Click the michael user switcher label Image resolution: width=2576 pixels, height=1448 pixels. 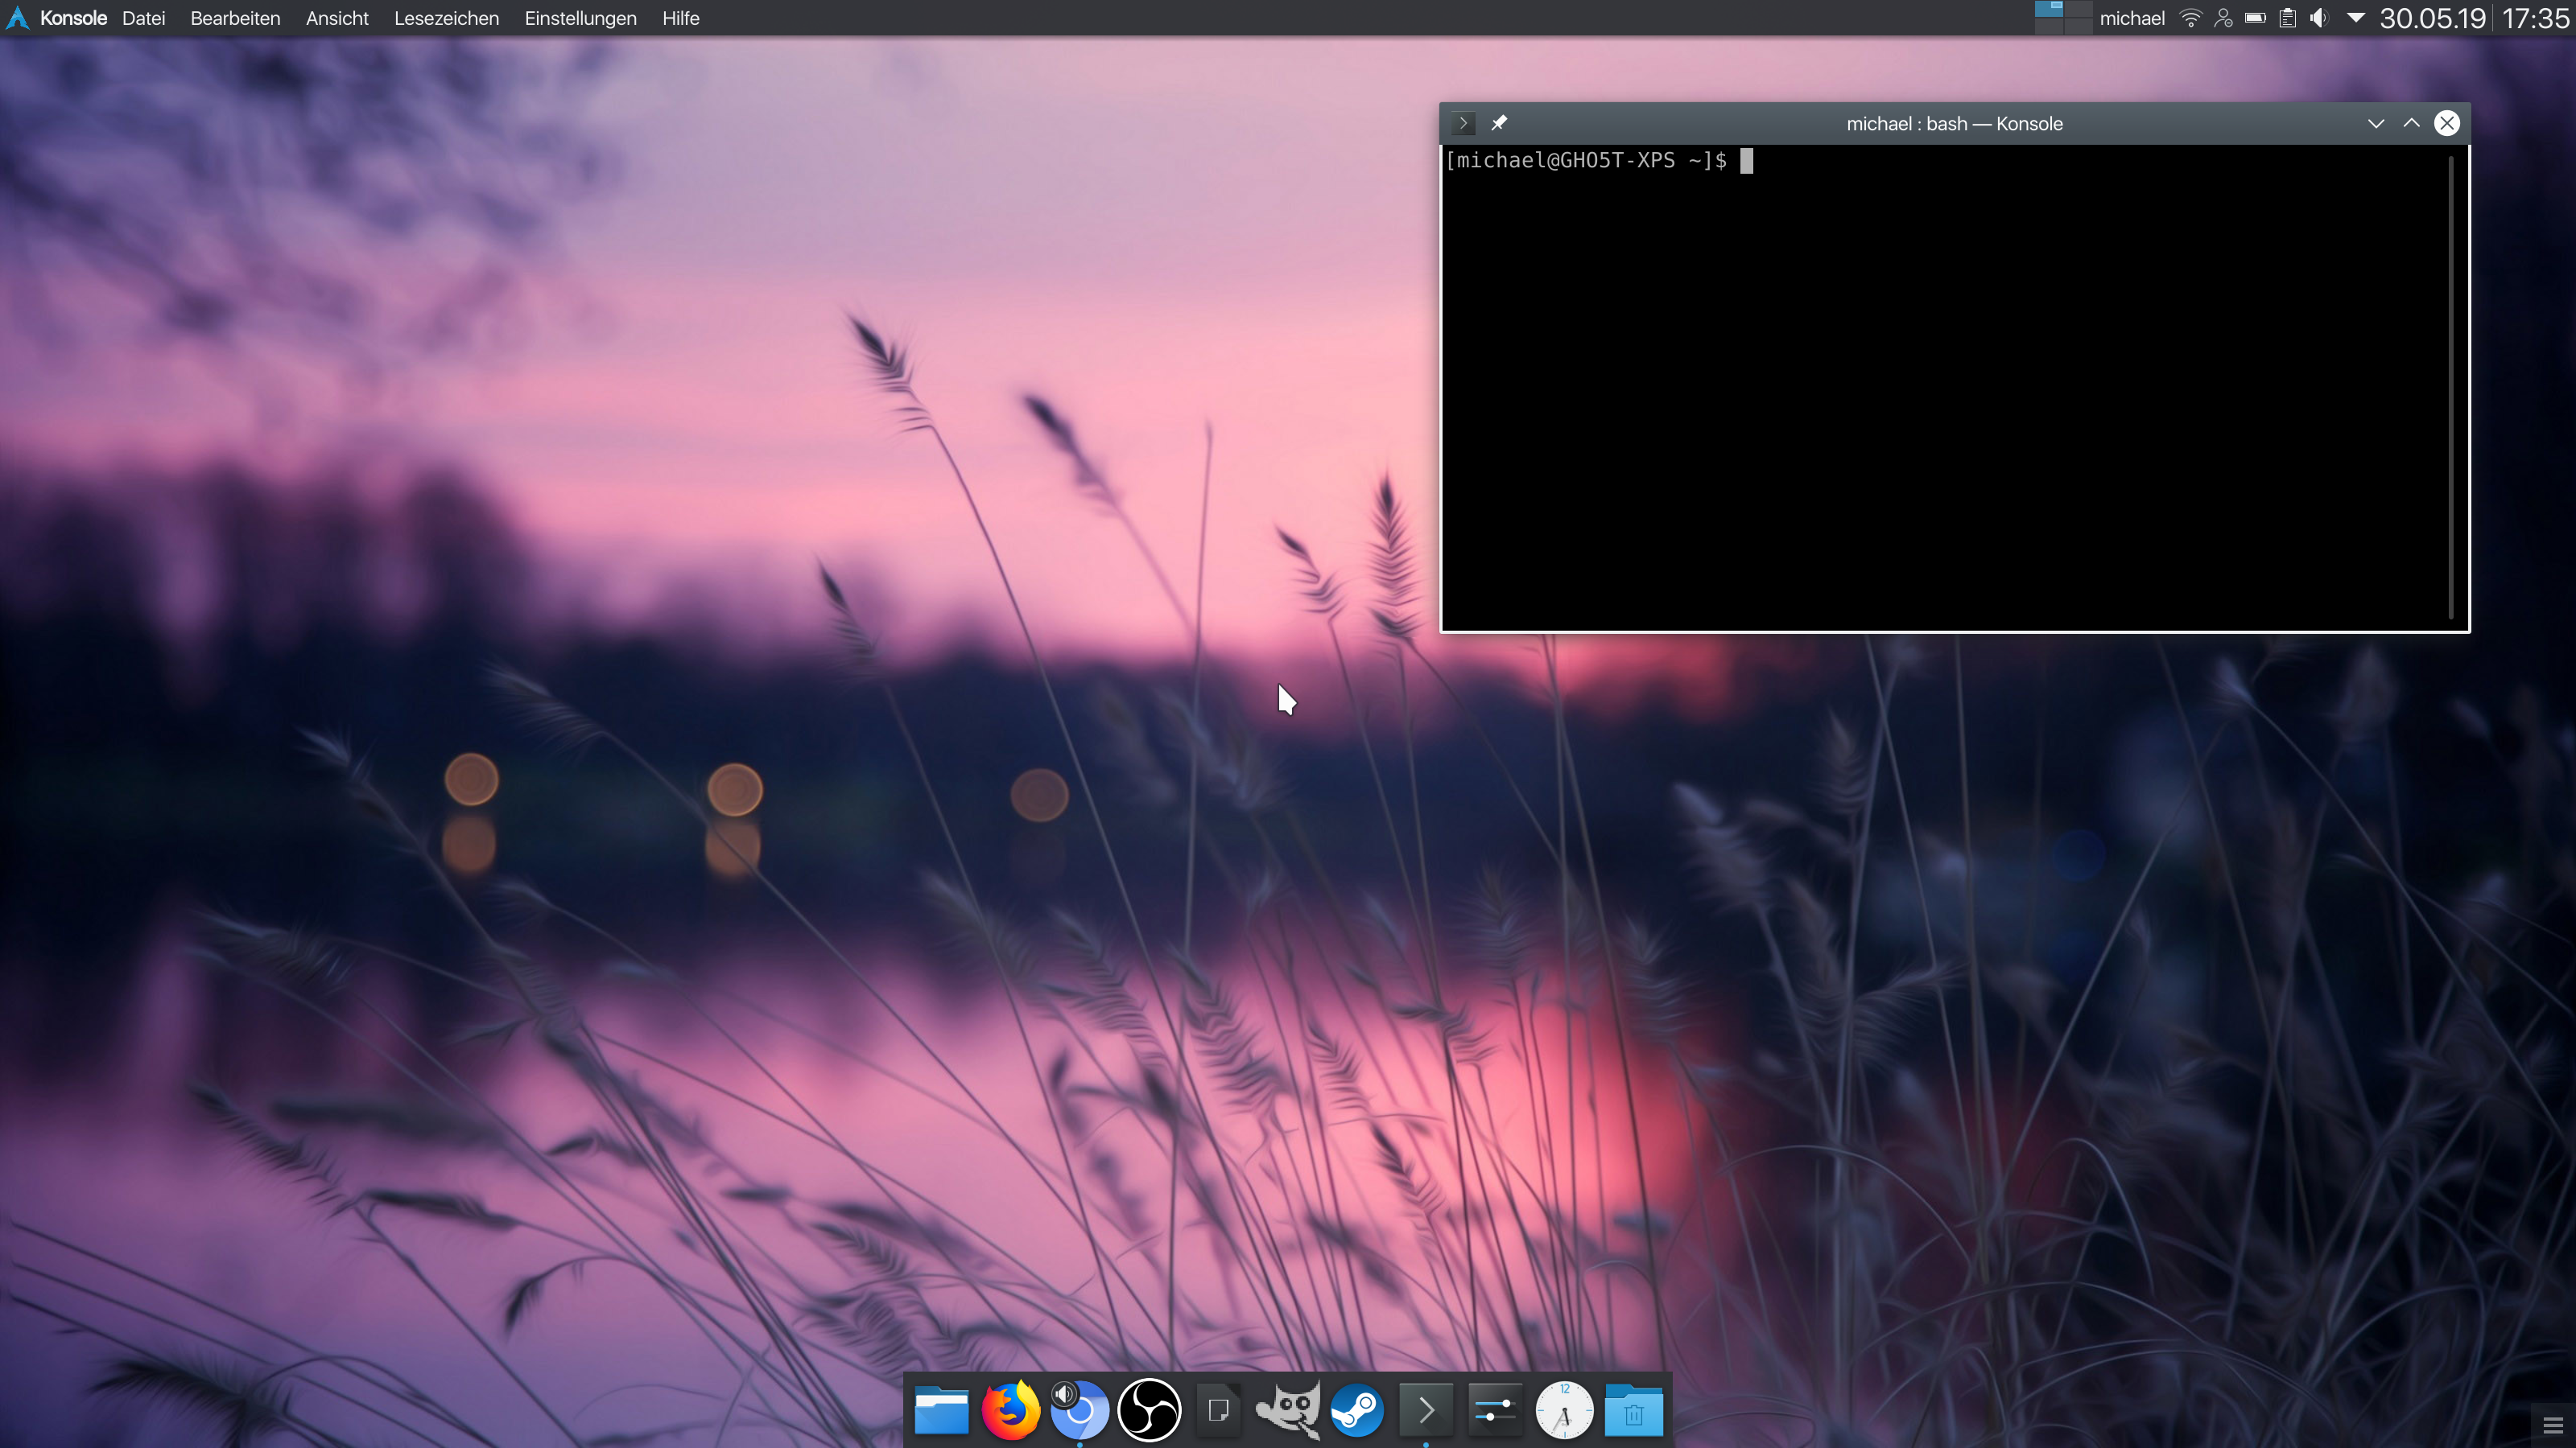tap(2131, 18)
